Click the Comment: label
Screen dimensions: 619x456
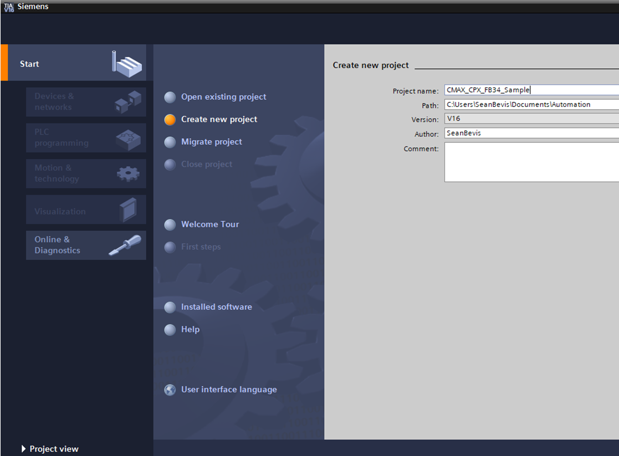click(x=421, y=148)
